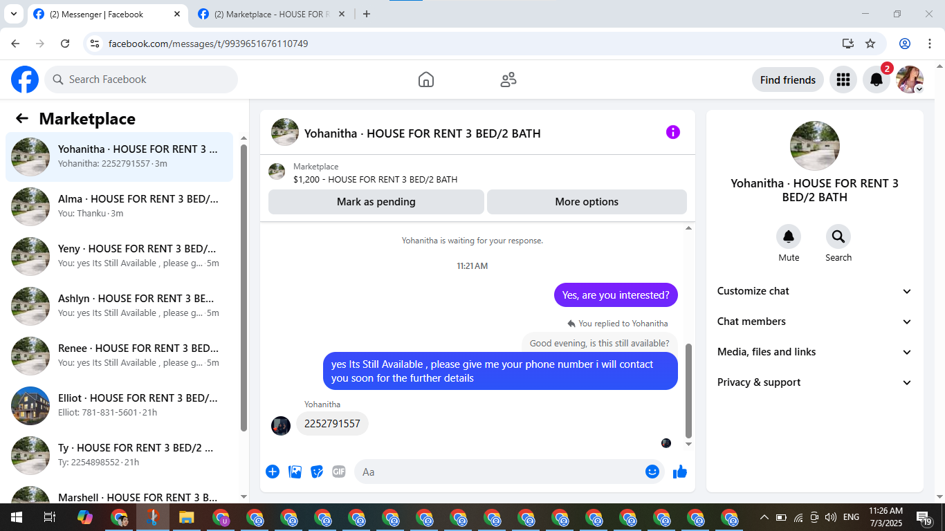Go back using Marketplace back arrow
This screenshot has width=945, height=531.
(x=22, y=118)
